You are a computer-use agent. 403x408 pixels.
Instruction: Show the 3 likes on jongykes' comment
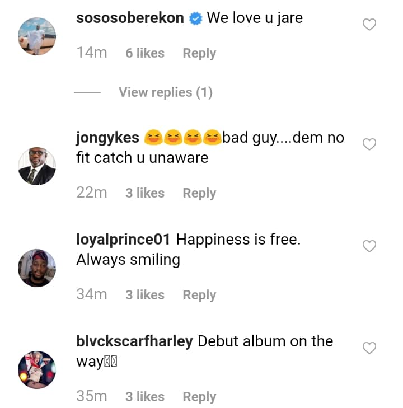pos(144,193)
